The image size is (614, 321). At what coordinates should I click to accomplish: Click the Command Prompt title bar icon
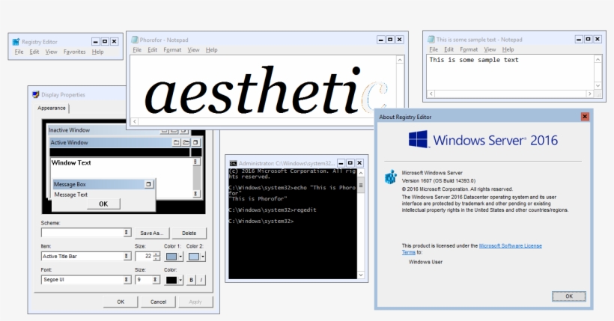233,163
